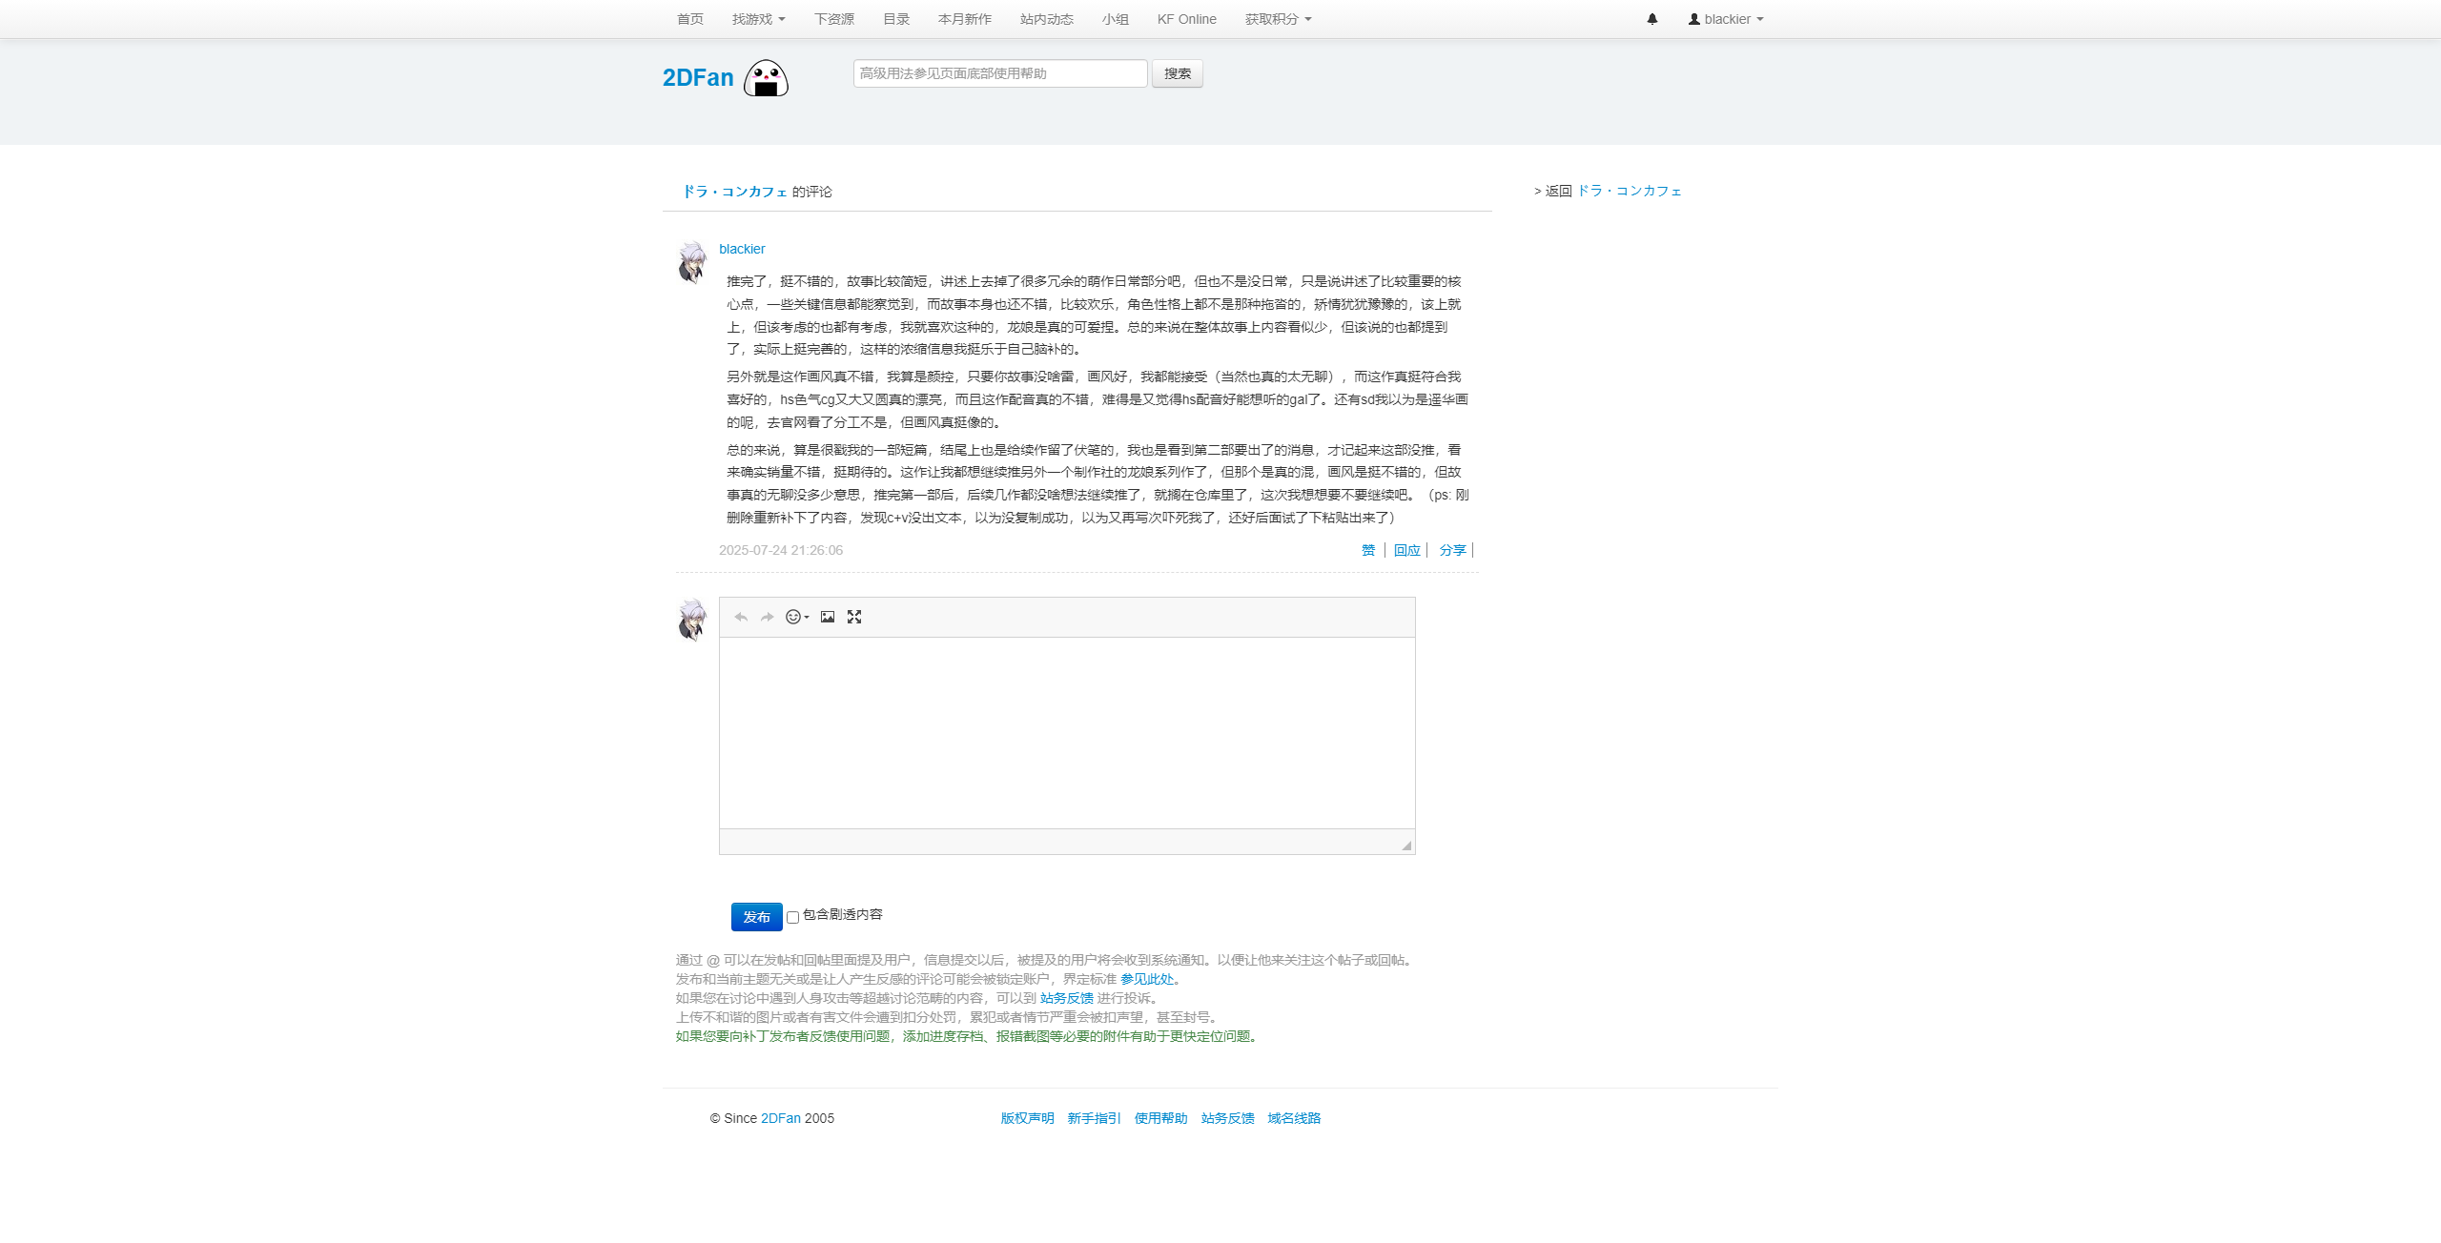
Task: Click the undo arrow in editor toolbar
Action: coord(741,618)
